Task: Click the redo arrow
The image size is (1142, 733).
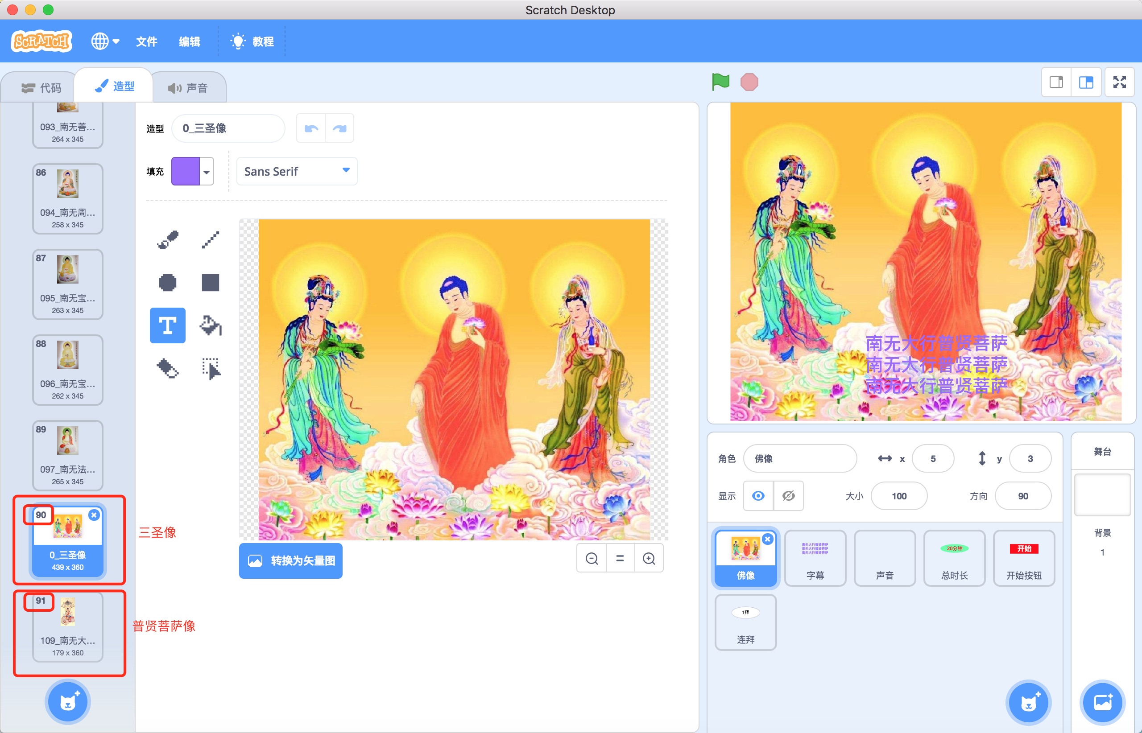Action: 339,128
